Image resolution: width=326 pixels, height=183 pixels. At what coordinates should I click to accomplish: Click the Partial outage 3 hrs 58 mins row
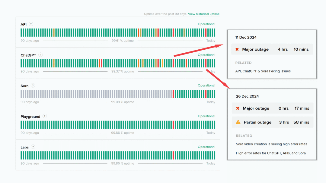pyautogui.click(x=273, y=122)
